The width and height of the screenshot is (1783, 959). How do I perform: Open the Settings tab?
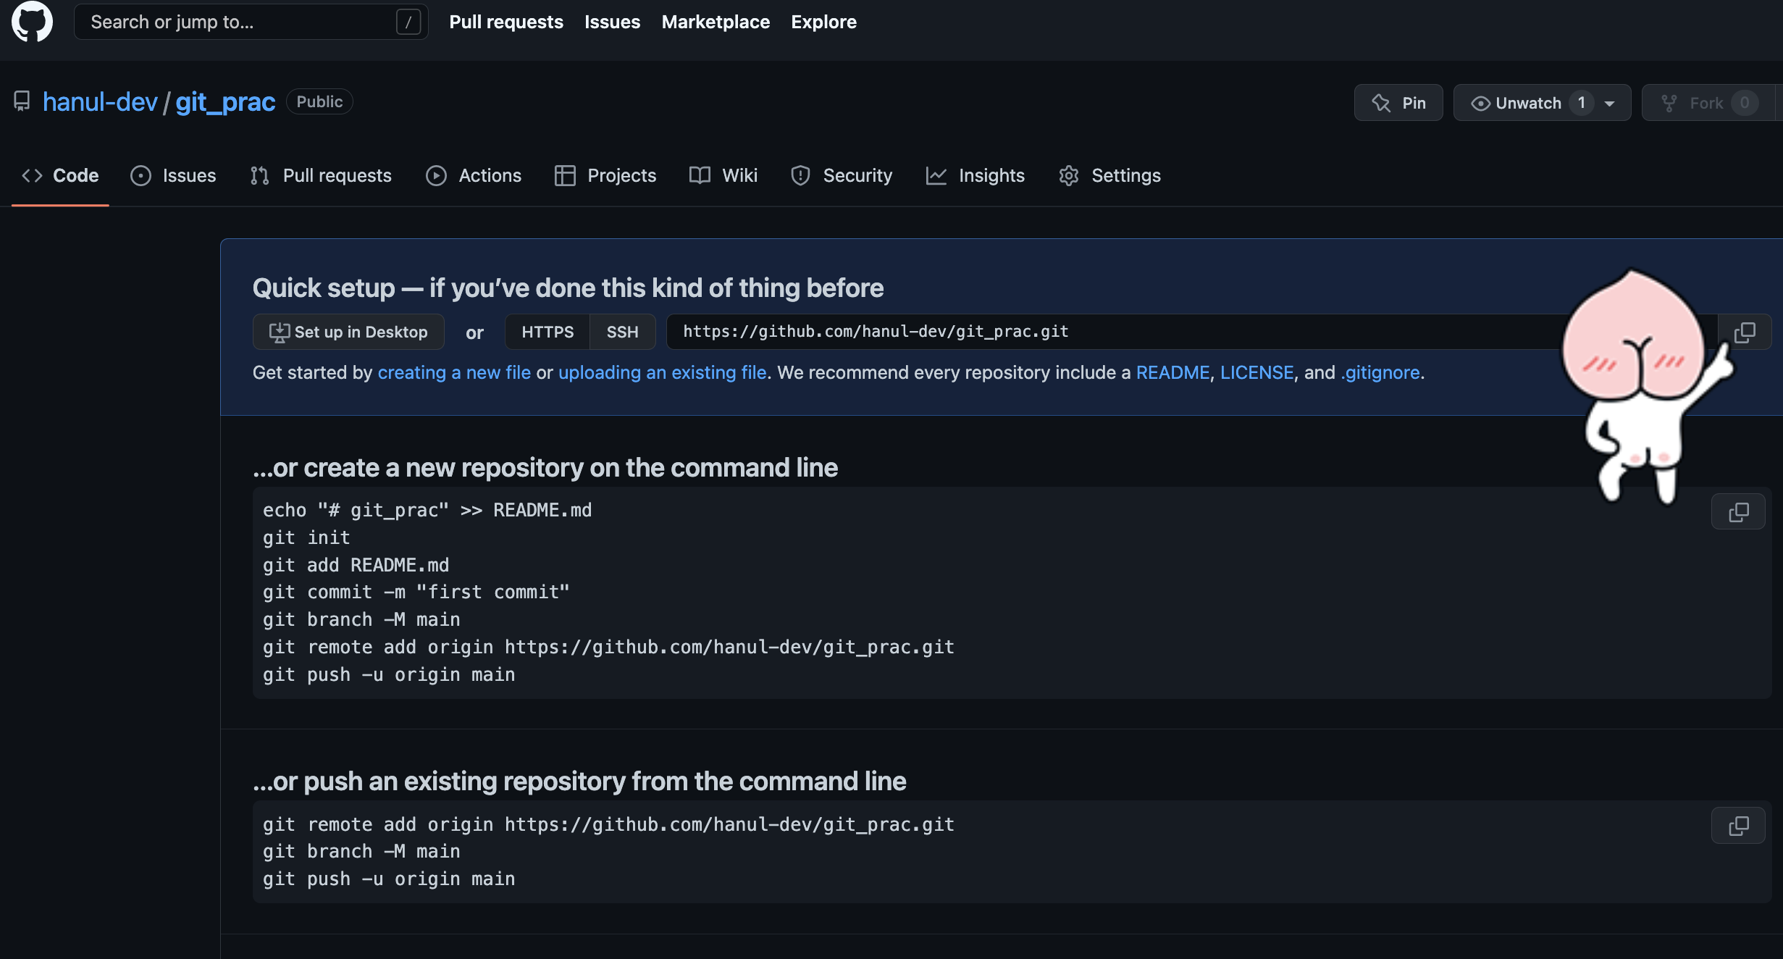pyautogui.click(x=1109, y=175)
